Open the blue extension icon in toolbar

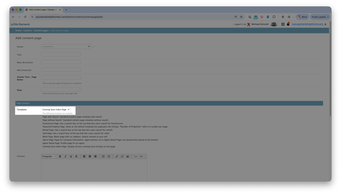[268, 17]
